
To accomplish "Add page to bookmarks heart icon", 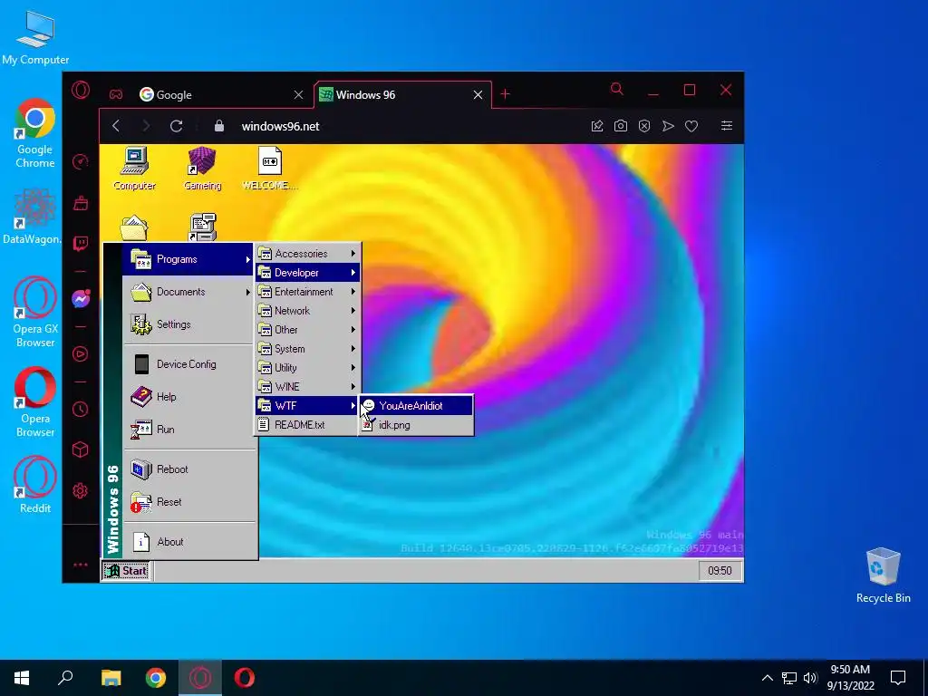I will click(x=691, y=126).
